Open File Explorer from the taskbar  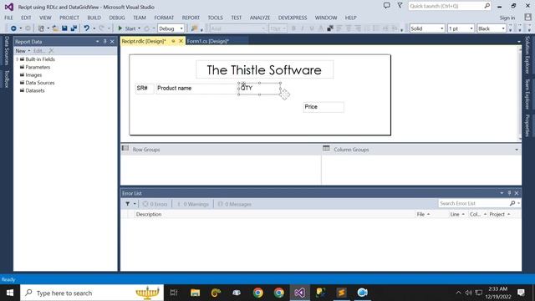point(195,293)
